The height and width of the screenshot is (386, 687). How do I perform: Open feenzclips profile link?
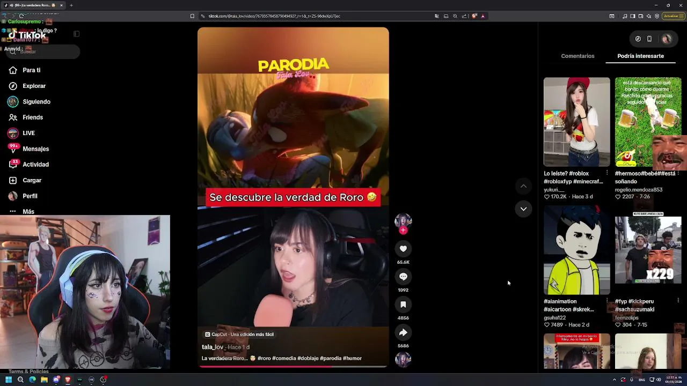pyautogui.click(x=627, y=318)
